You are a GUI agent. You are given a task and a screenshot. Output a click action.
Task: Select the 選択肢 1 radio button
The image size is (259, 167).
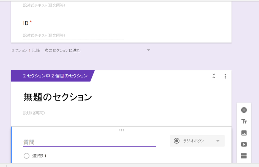26,156
